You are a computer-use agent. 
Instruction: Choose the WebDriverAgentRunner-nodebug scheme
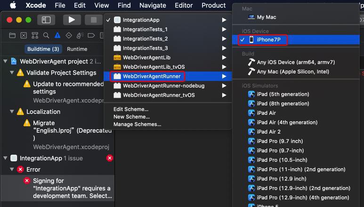[x=168, y=86]
